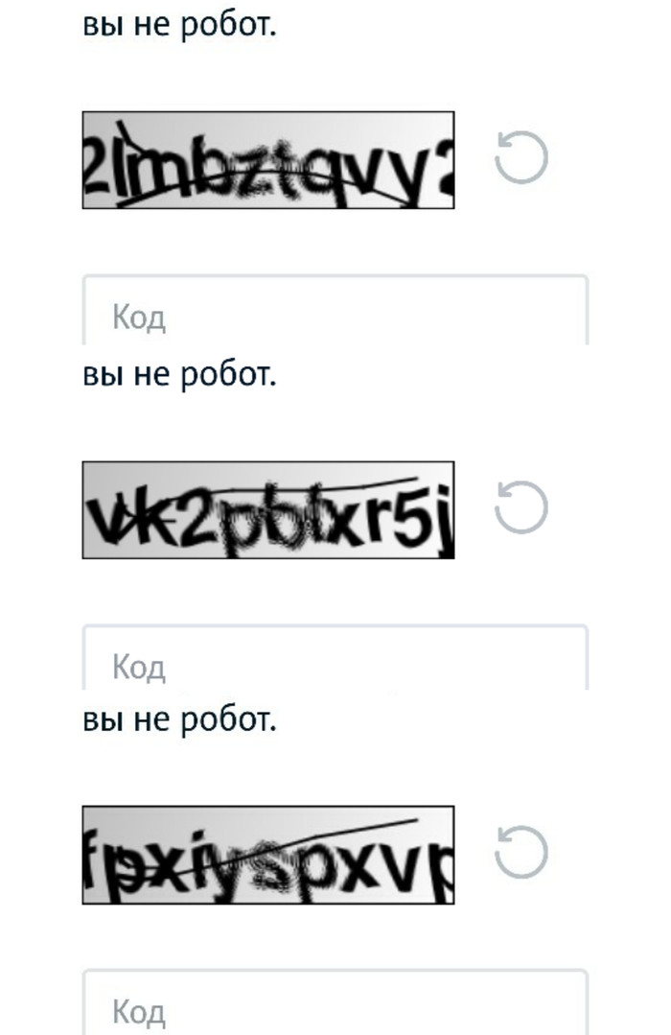Click the top "вы не робот." text

(x=179, y=25)
